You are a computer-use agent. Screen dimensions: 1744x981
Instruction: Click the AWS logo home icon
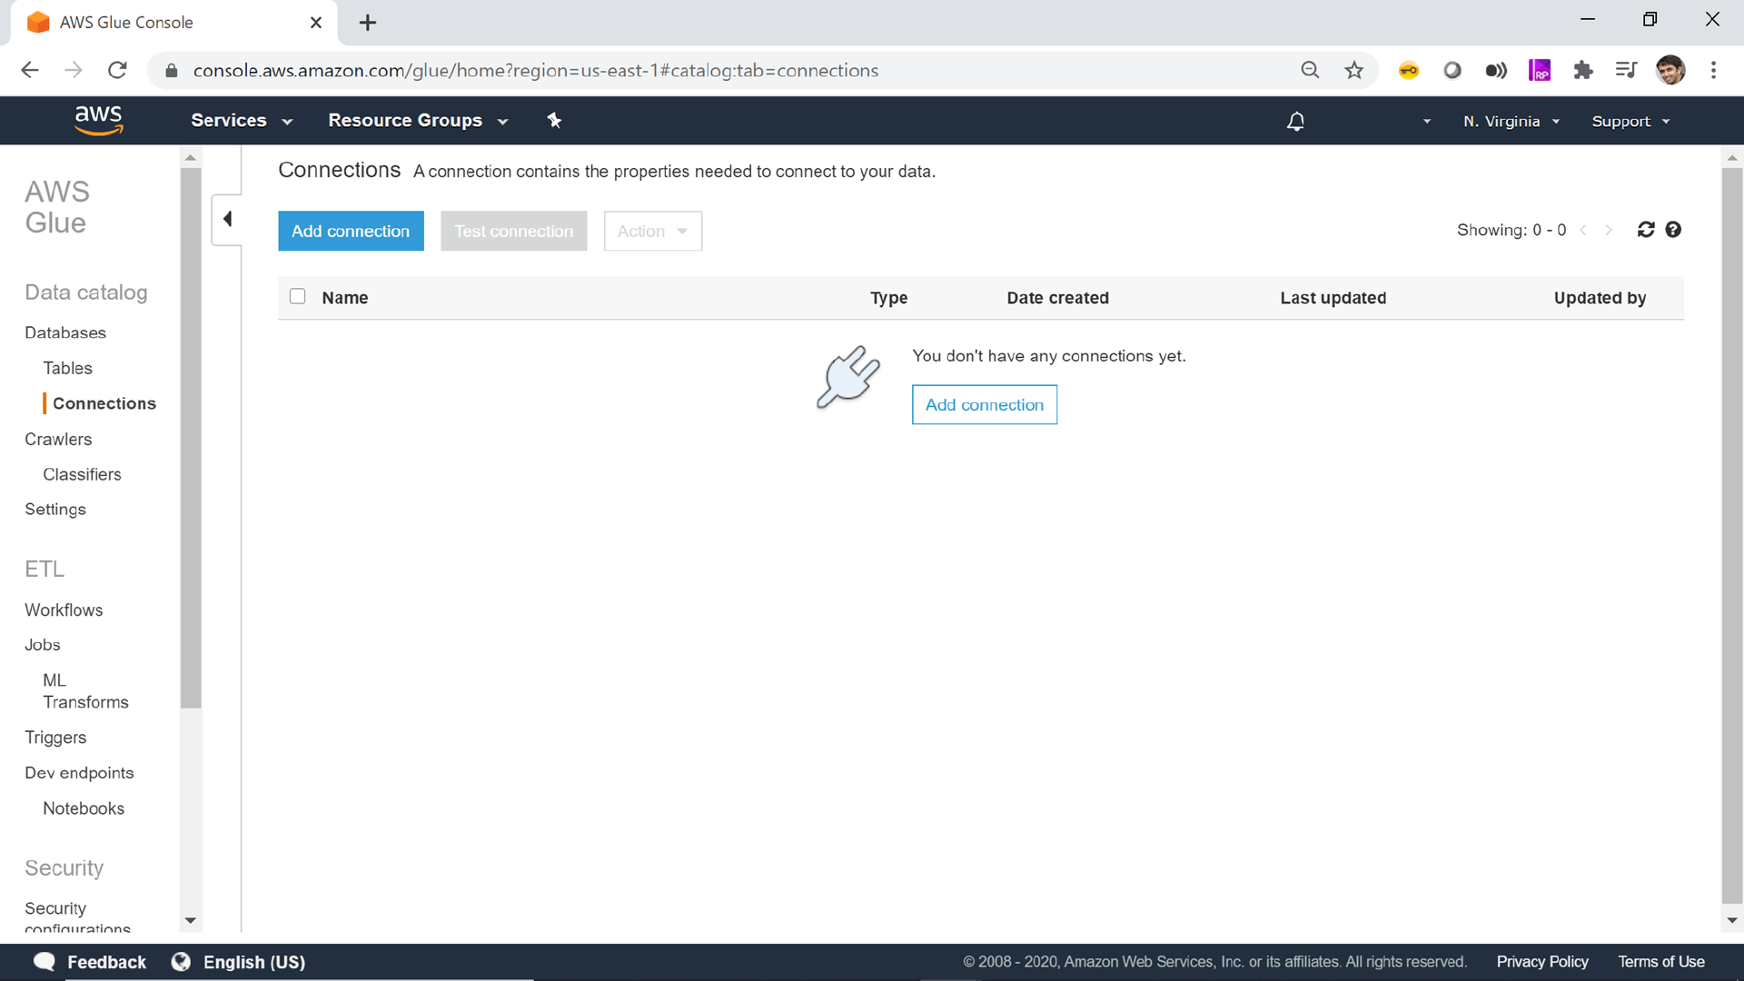(98, 120)
